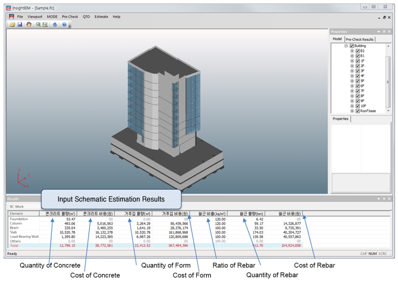Open the Properties panel options dropdown arrow
This screenshot has height=282, width=398.
coord(379,32)
